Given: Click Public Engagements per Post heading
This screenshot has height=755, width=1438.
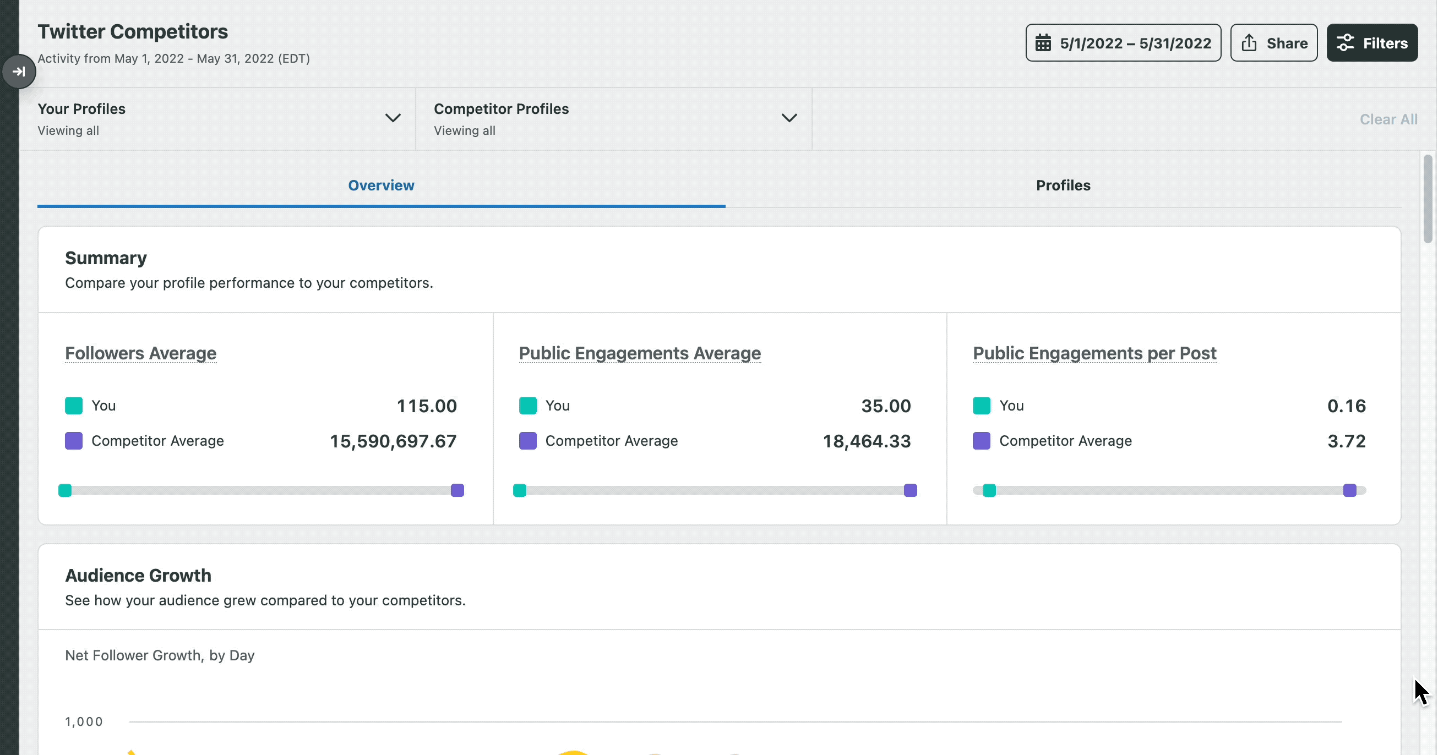Looking at the screenshot, I should pyautogui.click(x=1094, y=353).
